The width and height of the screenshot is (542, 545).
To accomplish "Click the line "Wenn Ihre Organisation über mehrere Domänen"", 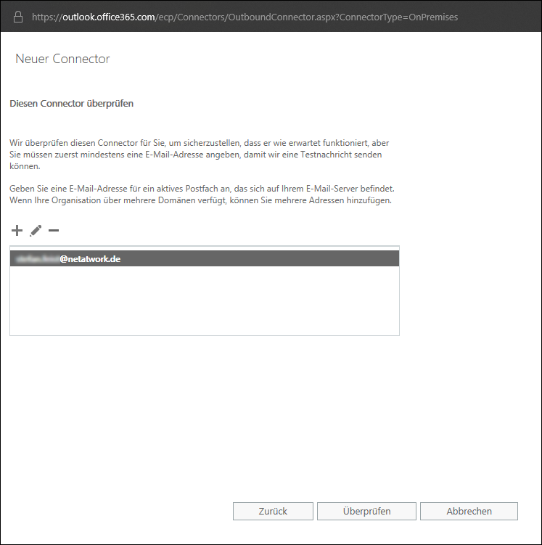I will click(x=200, y=200).
